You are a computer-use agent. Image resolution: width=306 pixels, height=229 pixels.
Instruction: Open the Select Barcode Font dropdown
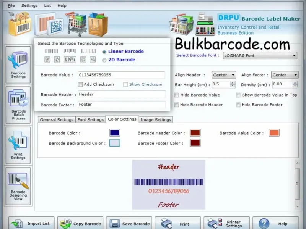coord(260,55)
